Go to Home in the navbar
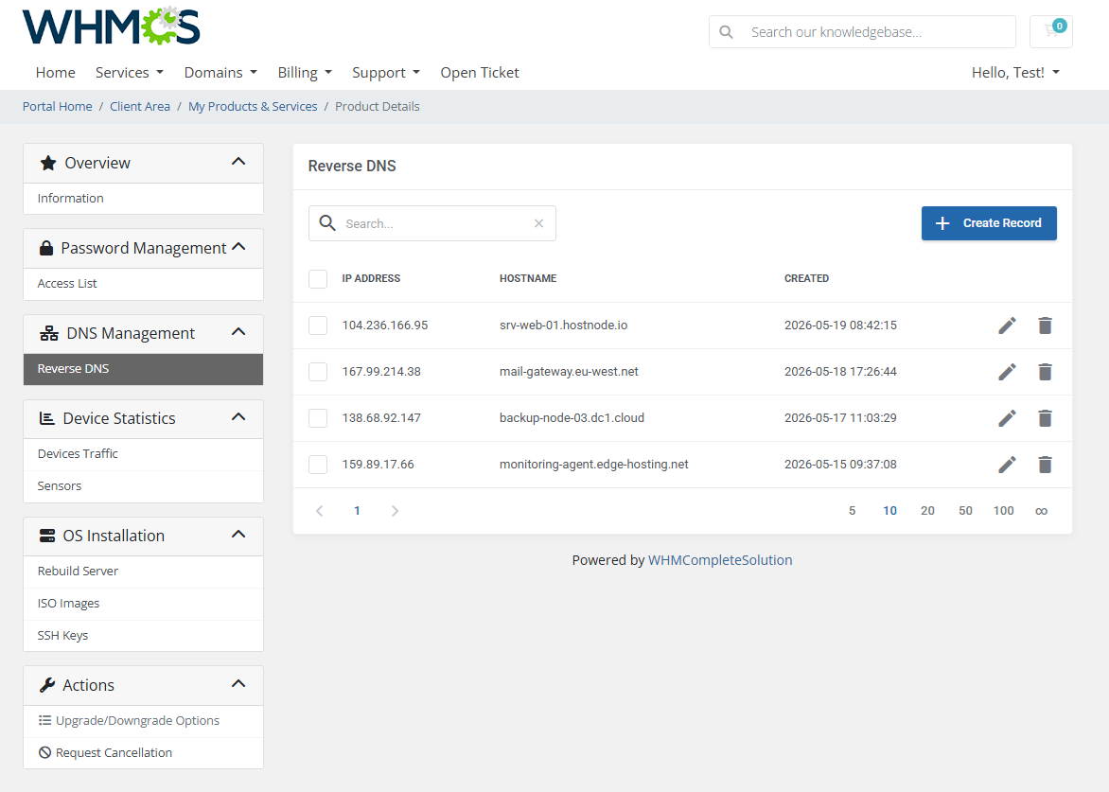 click(x=55, y=72)
